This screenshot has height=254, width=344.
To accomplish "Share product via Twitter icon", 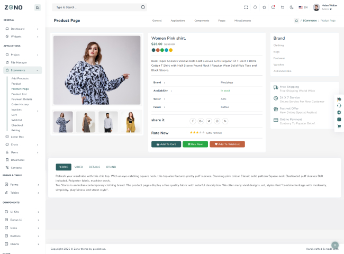I will pyautogui.click(x=209, y=121).
